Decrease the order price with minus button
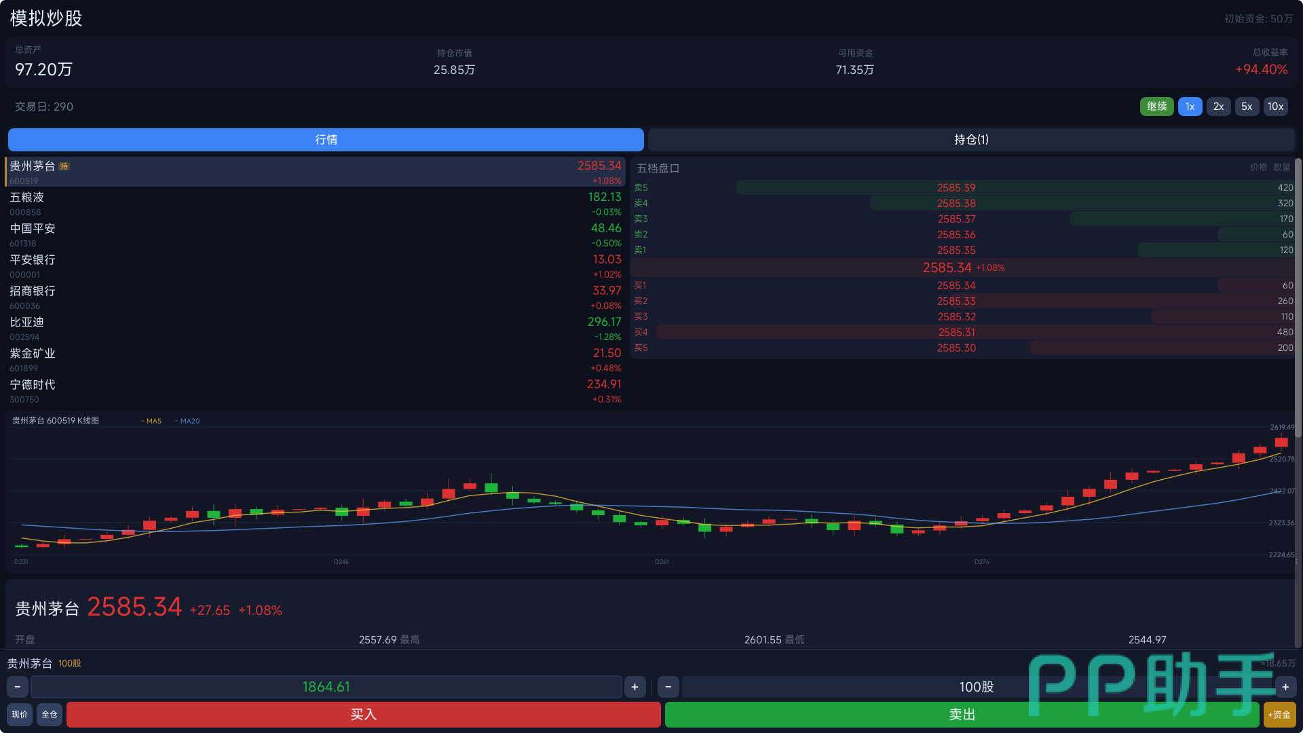Image resolution: width=1303 pixels, height=733 pixels. pyautogui.click(x=18, y=687)
